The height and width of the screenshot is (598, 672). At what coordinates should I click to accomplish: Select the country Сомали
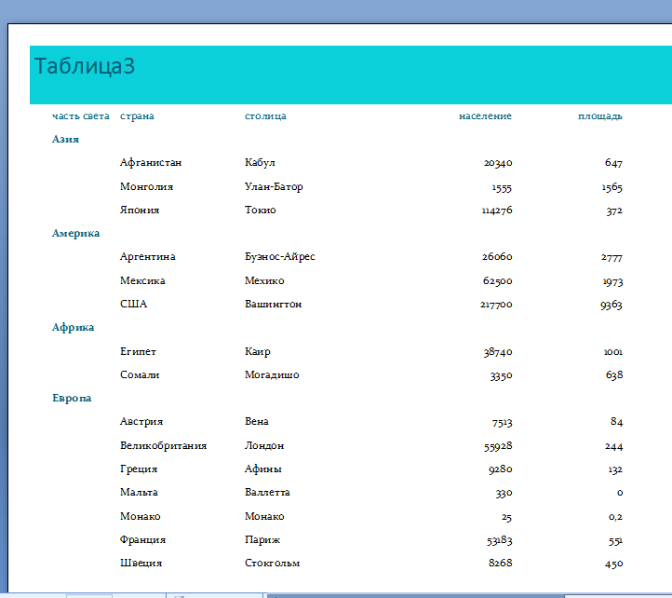coord(140,375)
